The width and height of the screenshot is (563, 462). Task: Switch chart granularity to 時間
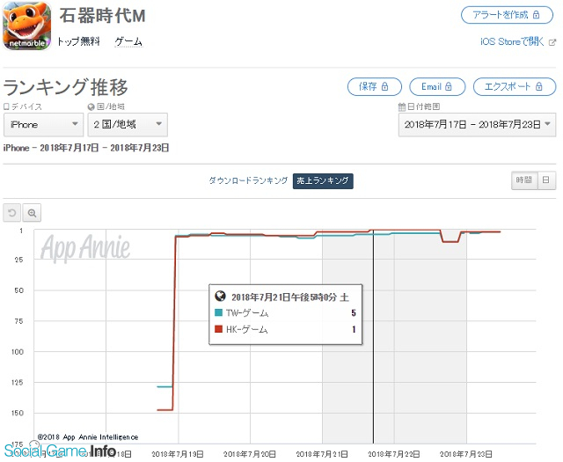click(x=524, y=180)
